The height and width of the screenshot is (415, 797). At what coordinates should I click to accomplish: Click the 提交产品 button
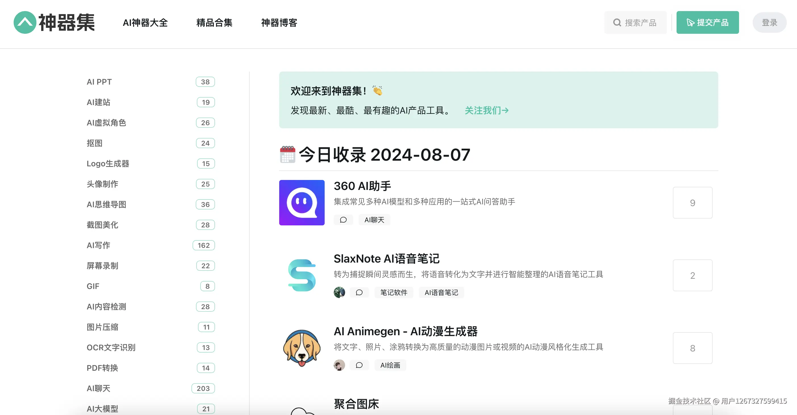[708, 23]
